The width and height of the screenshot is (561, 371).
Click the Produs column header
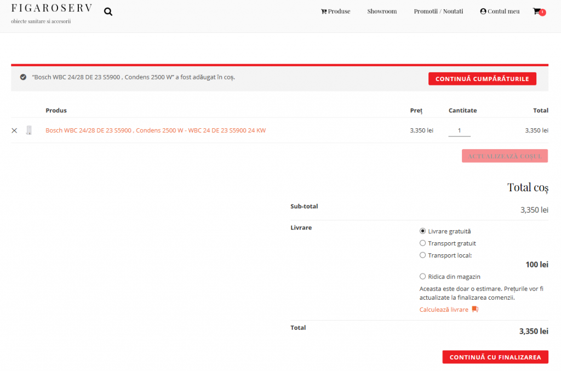(56, 110)
